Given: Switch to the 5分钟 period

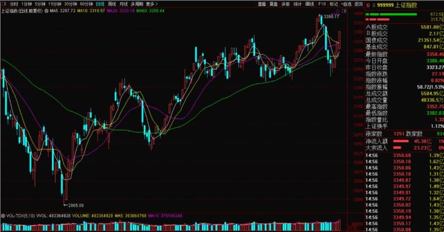Looking at the screenshot, I should 40,4.
